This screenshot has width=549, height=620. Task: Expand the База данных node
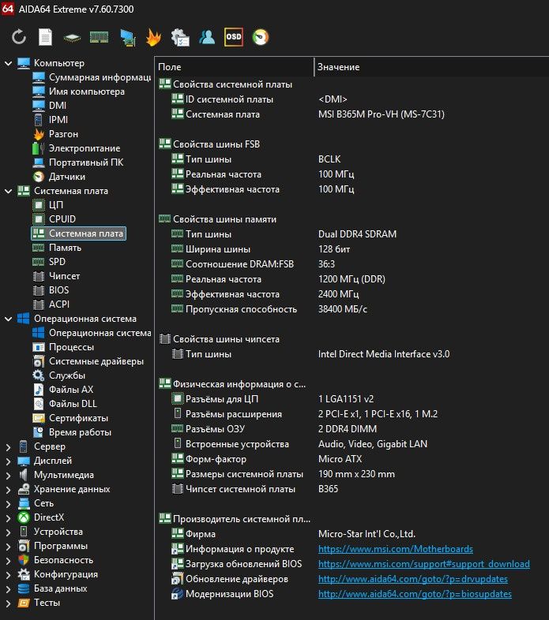coord(9,589)
